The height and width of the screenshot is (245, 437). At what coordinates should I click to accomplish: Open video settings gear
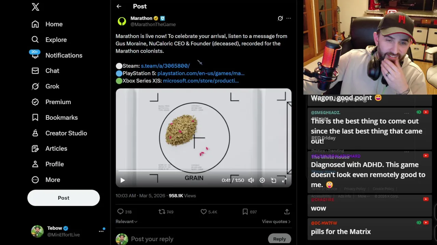coord(262,180)
